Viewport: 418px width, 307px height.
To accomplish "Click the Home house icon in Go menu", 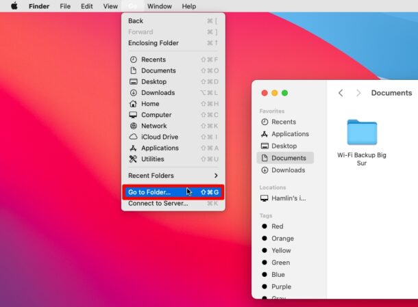I will coord(133,104).
